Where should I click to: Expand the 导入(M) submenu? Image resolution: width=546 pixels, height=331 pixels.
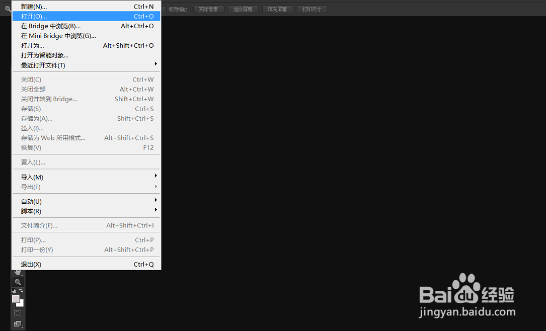click(87, 177)
